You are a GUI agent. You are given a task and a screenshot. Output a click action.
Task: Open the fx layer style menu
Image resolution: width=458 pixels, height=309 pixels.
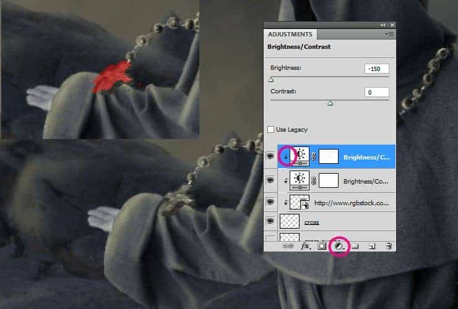pyautogui.click(x=305, y=246)
